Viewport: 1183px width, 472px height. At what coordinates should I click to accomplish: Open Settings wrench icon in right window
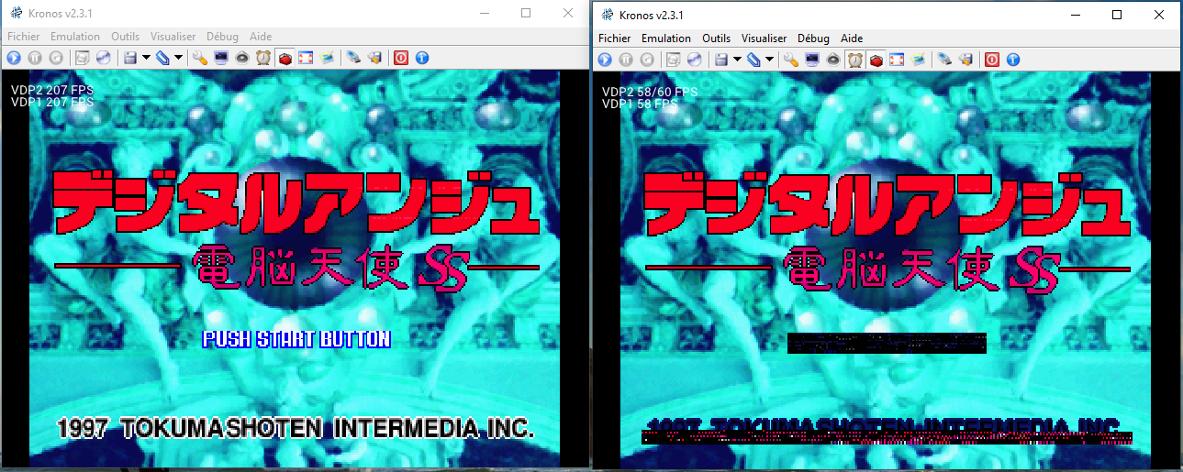click(791, 59)
